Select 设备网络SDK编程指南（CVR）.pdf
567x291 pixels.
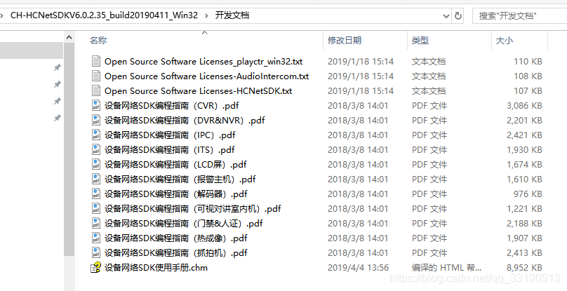pyautogui.click(x=172, y=106)
